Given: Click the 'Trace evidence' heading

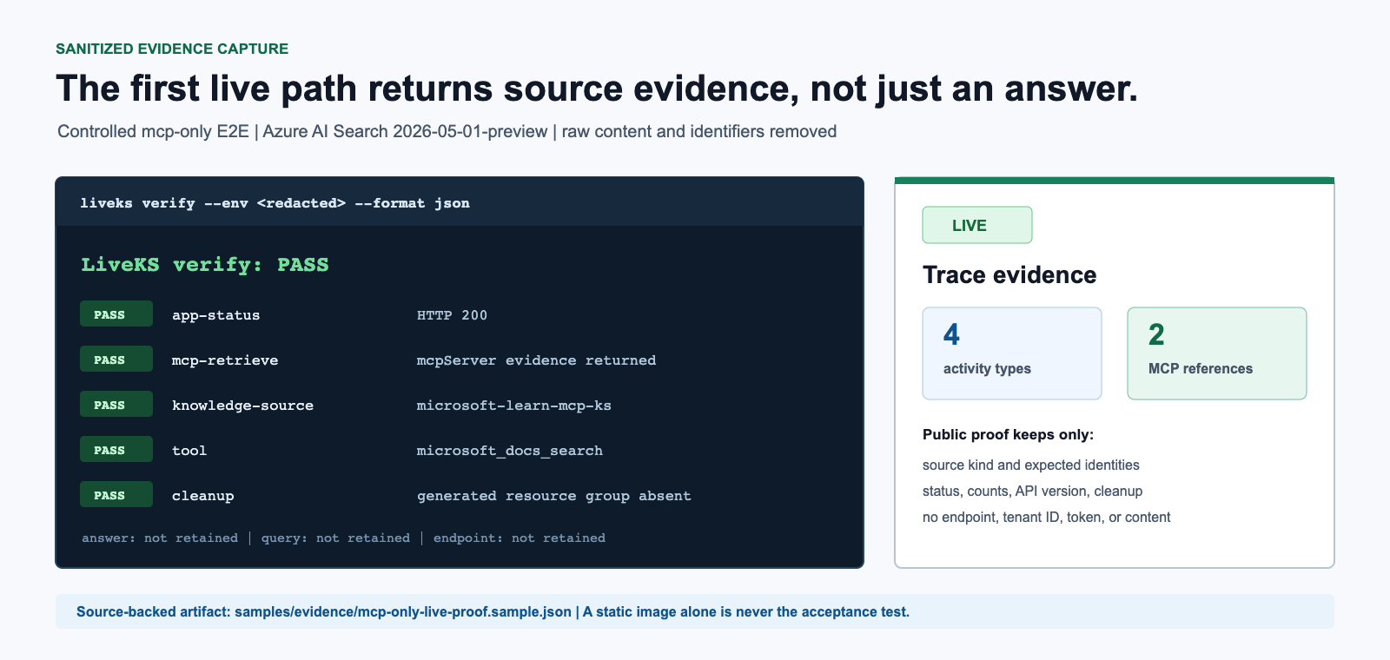Looking at the screenshot, I should click(1009, 275).
